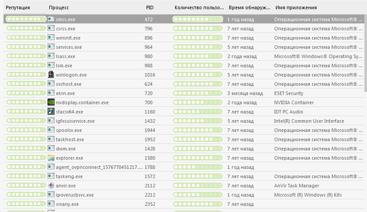The image size is (367, 212).
Task: Sort by Репутация column header
Action: (18, 8)
